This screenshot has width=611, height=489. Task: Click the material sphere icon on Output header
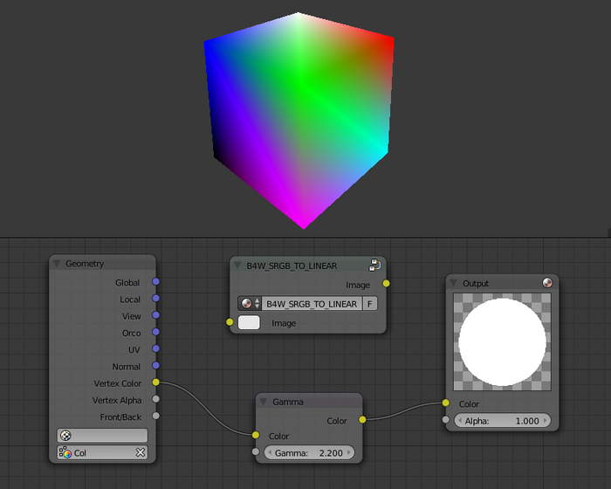point(547,283)
